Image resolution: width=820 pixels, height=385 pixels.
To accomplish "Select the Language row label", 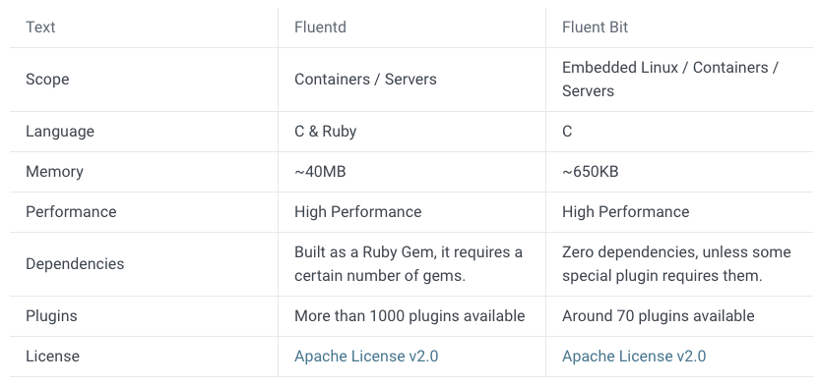I will click(x=60, y=132).
